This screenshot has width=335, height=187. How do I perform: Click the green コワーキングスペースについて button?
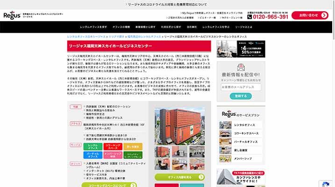point(109,185)
